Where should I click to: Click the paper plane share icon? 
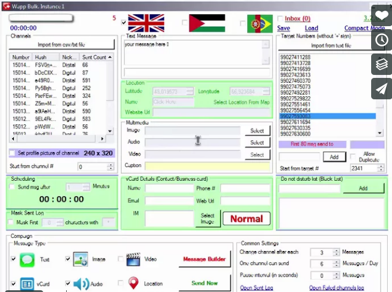click(381, 88)
